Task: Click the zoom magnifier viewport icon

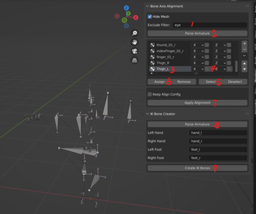Action: pyautogui.click(x=134, y=33)
